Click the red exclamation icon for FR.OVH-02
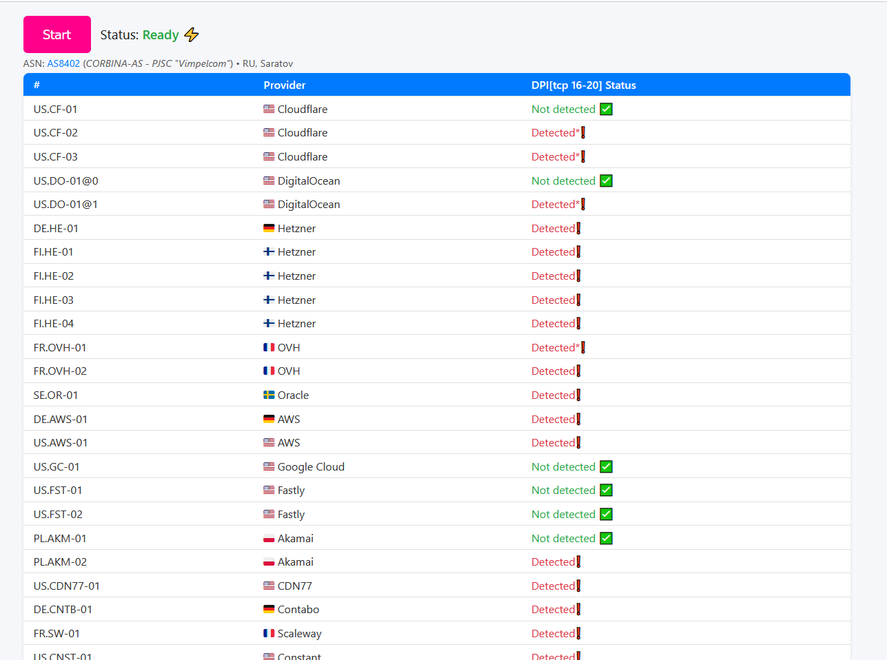 click(x=578, y=371)
